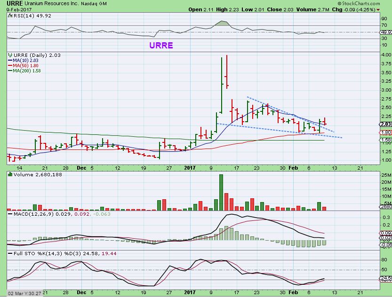Click the 'RSI(14) 49.92' label
Viewport: 392px width, 297px height.
click(x=32, y=16)
